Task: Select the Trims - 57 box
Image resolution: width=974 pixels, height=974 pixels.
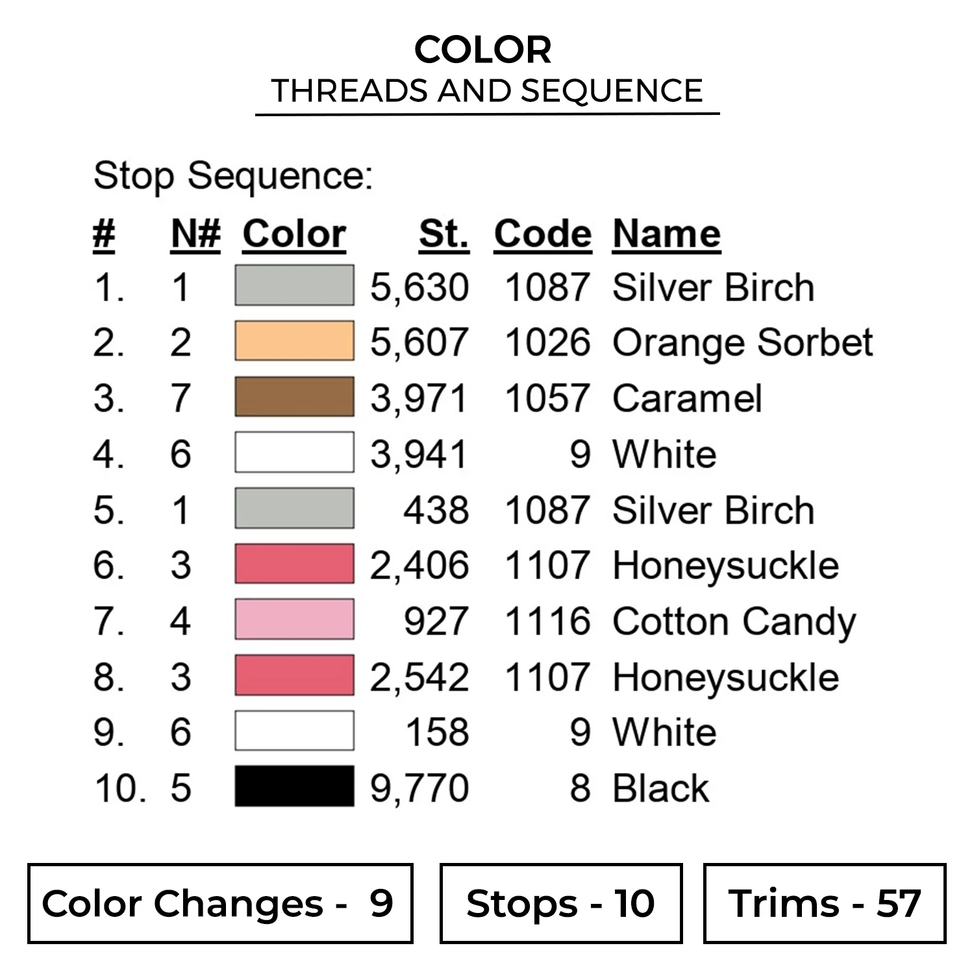Action: pos(825,903)
